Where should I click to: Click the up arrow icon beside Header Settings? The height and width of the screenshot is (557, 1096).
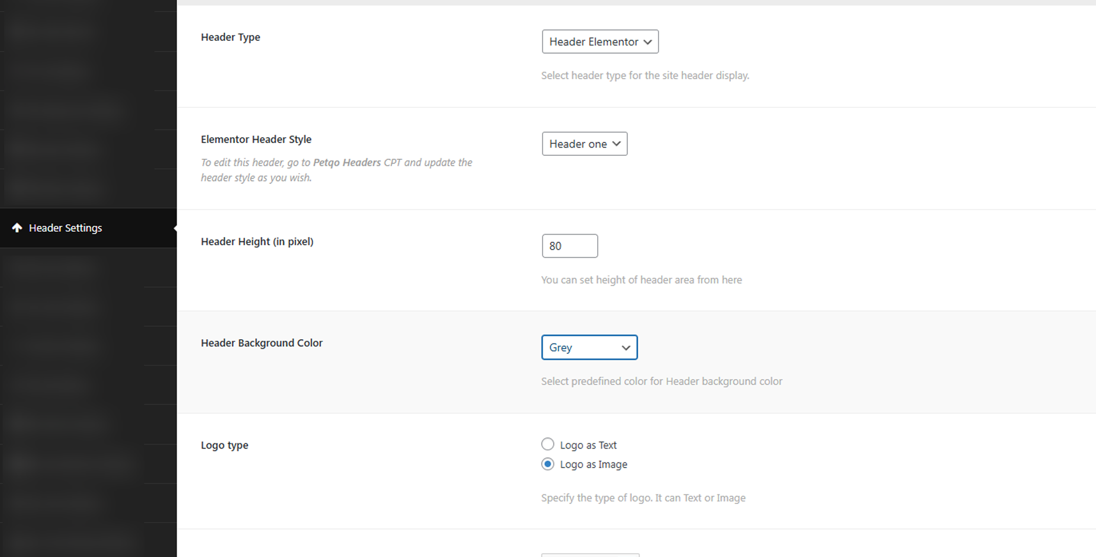pyautogui.click(x=17, y=228)
